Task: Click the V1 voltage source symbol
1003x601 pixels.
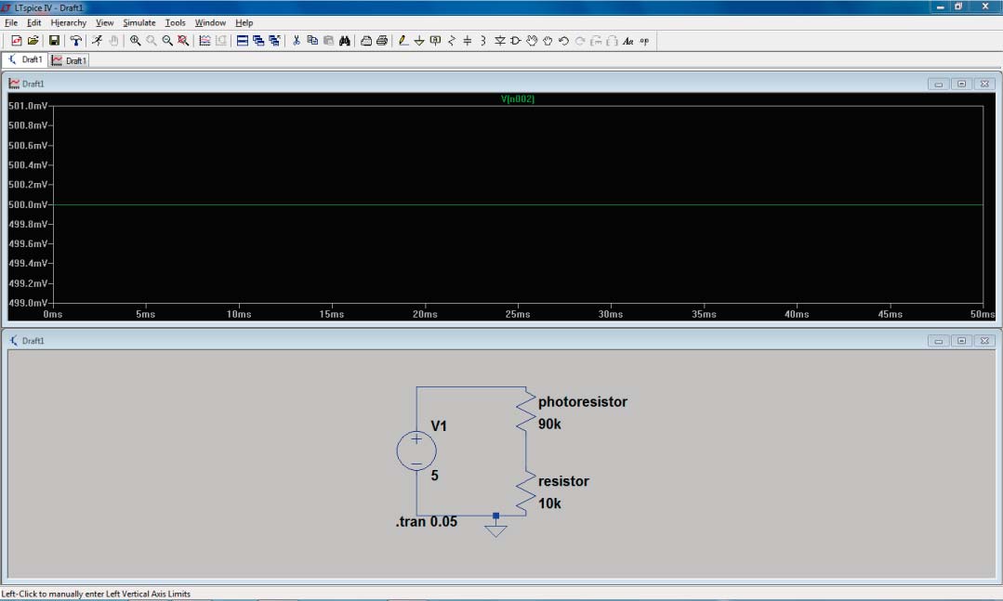Action: tap(416, 451)
